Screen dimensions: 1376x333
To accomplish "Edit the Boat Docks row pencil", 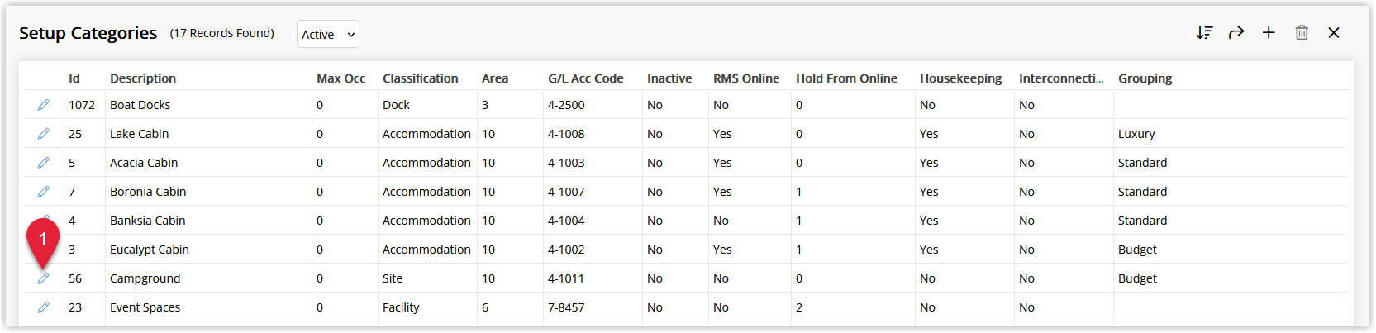I will [43, 105].
